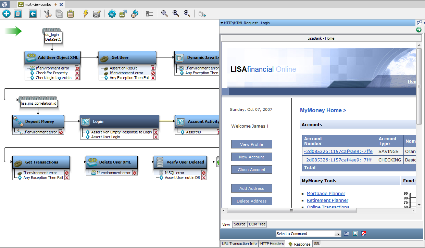Switch to the HTTP Headers tab
425x248 pixels.
(x=272, y=244)
